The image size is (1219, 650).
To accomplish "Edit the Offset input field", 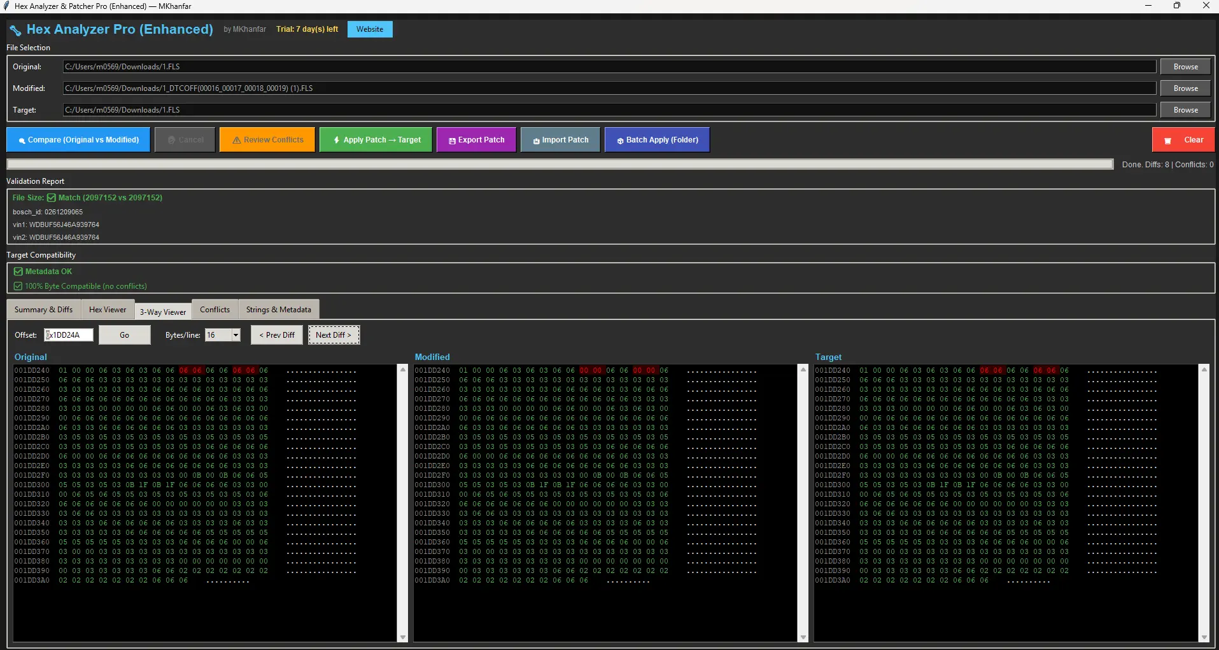I will coord(68,335).
